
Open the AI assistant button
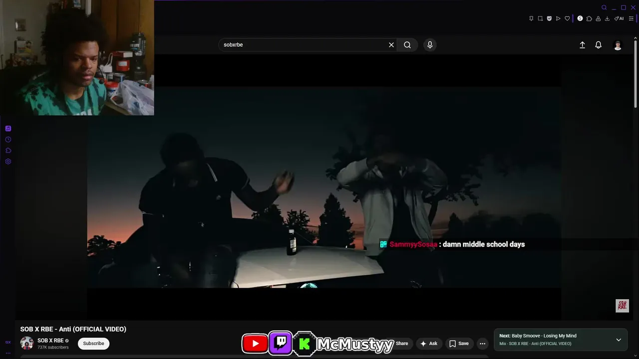pos(619,18)
